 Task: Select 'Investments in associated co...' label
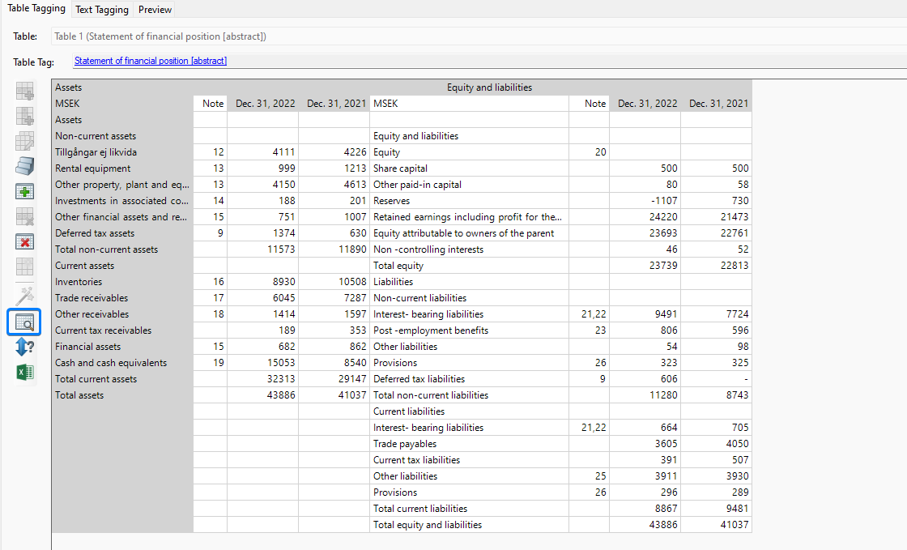[x=122, y=201]
